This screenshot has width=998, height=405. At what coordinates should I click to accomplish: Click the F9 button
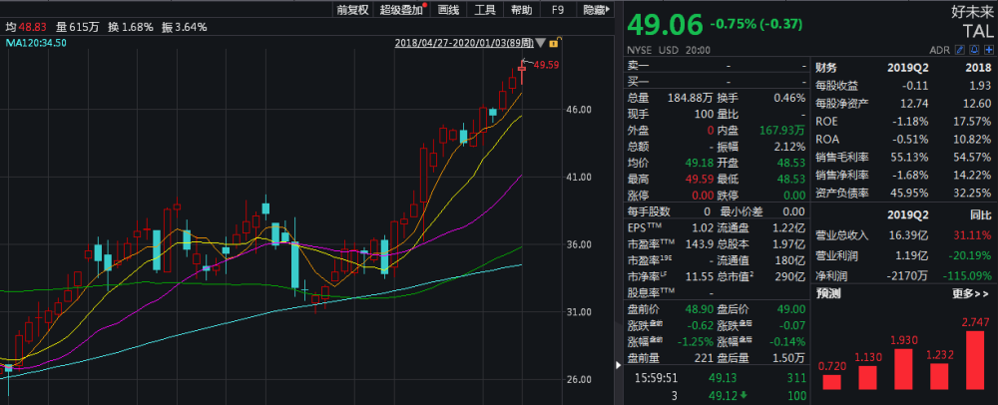click(558, 10)
